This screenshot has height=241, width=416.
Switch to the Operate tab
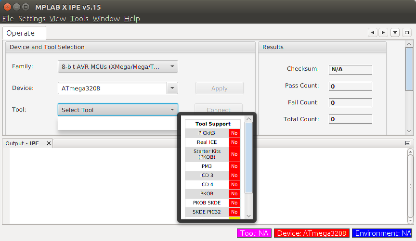coord(24,33)
